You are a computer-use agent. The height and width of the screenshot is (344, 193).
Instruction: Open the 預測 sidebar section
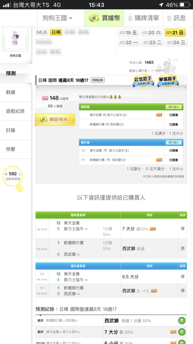(16, 74)
